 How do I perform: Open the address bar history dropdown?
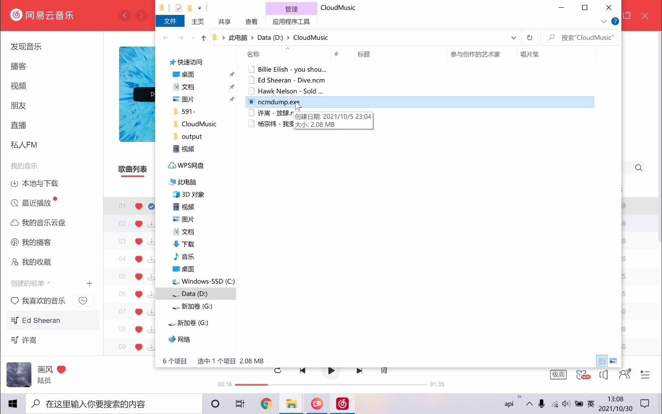[513, 38]
